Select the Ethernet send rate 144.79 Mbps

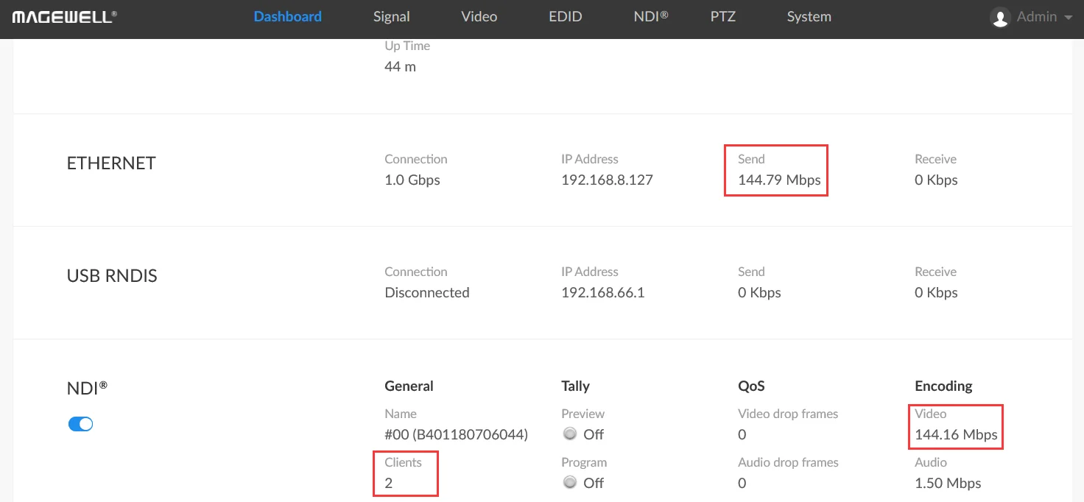779,180
